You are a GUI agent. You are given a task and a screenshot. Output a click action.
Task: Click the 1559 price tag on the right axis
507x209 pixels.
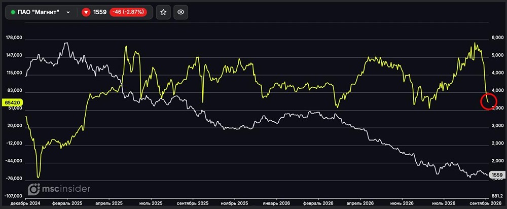(497, 175)
